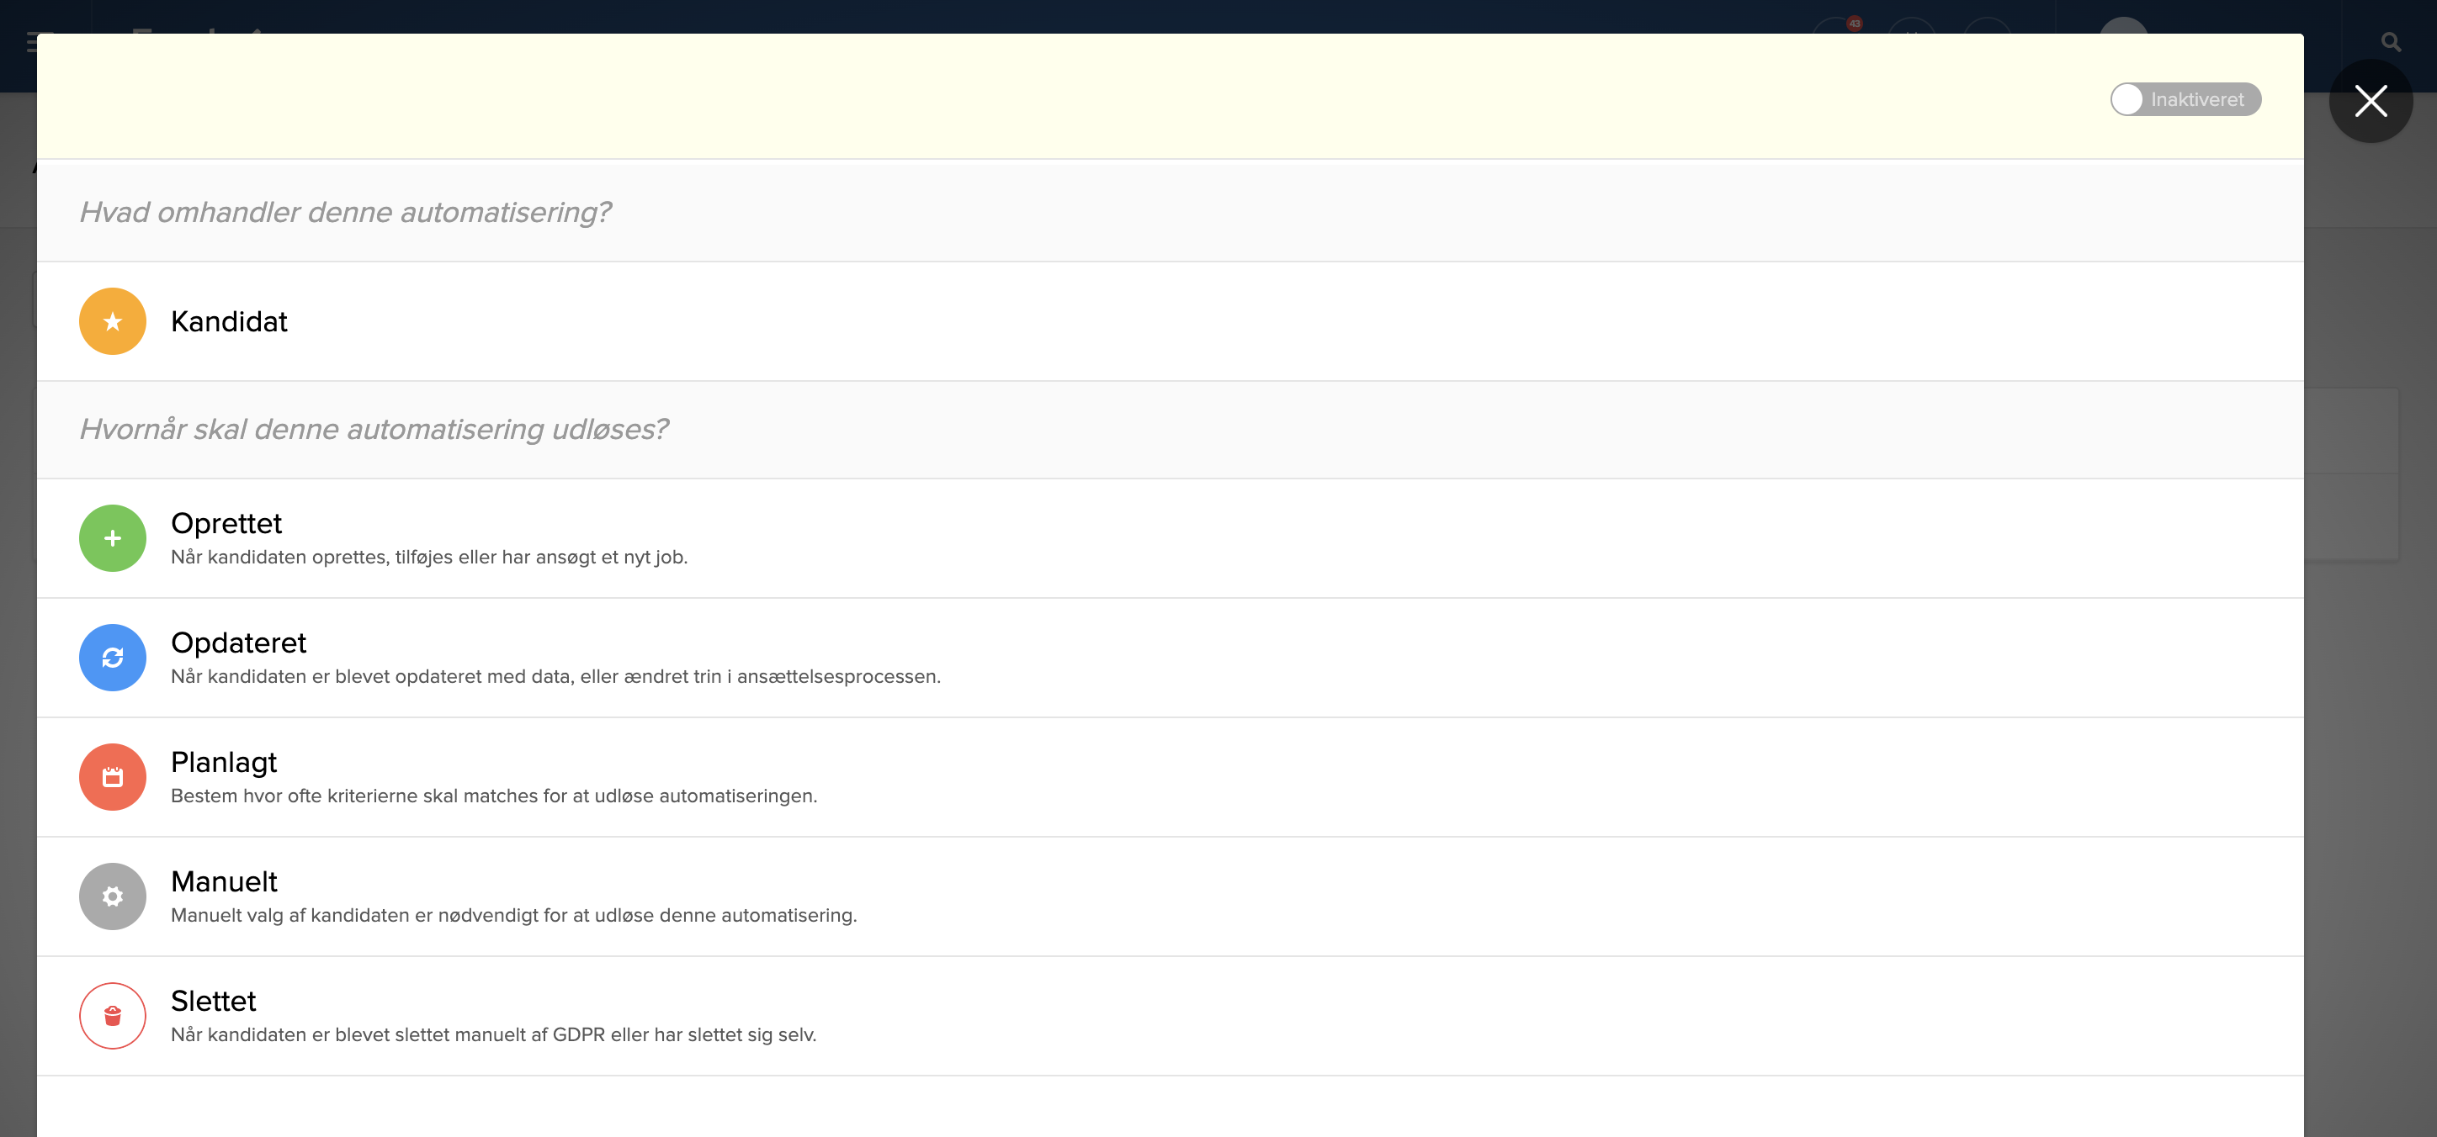Viewport: 2437px width, 1137px height.
Task: Click the orange star Kandidat icon
Action: 113,321
